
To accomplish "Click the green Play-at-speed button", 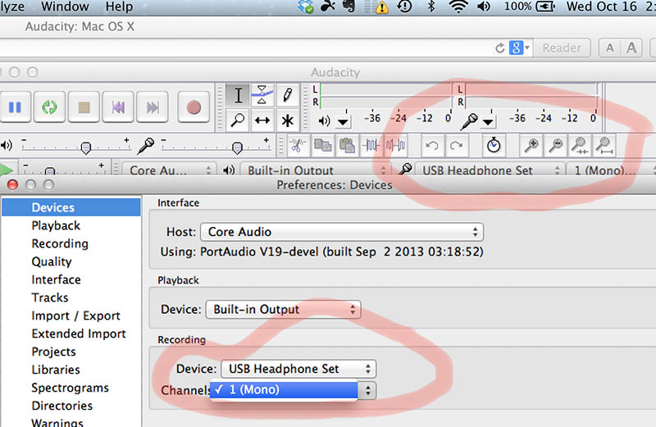I will (6, 170).
